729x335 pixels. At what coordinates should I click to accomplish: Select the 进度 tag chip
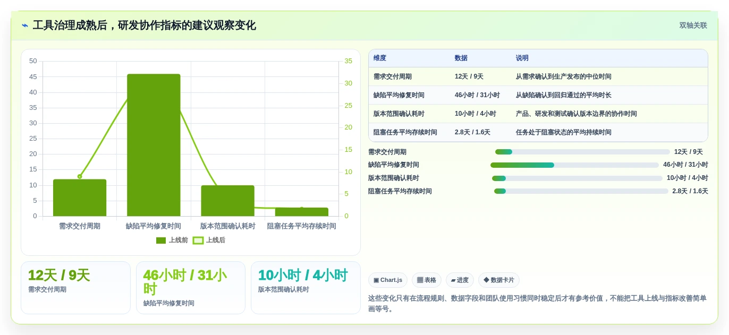pyautogui.click(x=460, y=280)
